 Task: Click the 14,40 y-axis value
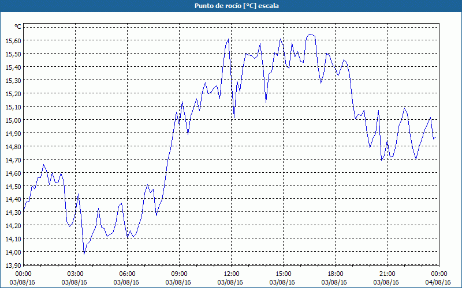tap(13, 199)
